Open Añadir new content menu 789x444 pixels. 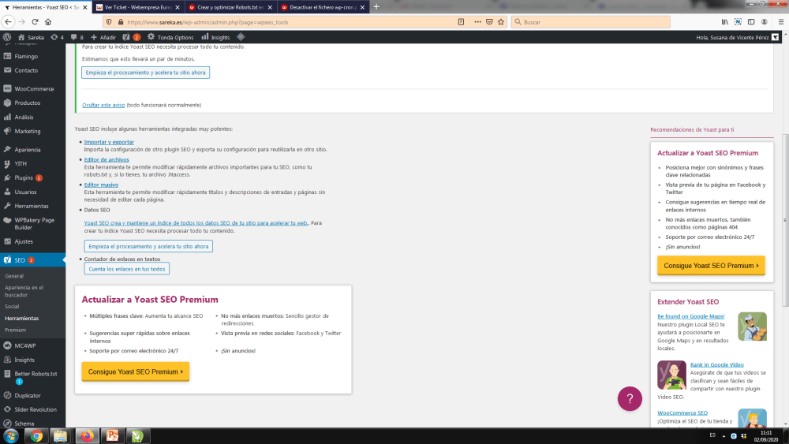point(103,37)
